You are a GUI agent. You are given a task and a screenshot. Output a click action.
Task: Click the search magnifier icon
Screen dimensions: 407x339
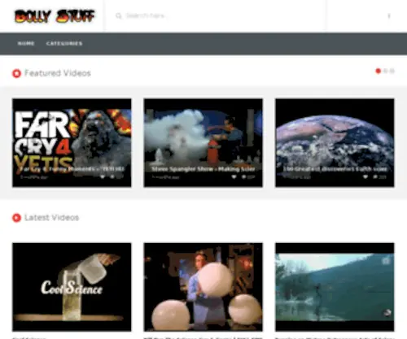click(x=119, y=16)
